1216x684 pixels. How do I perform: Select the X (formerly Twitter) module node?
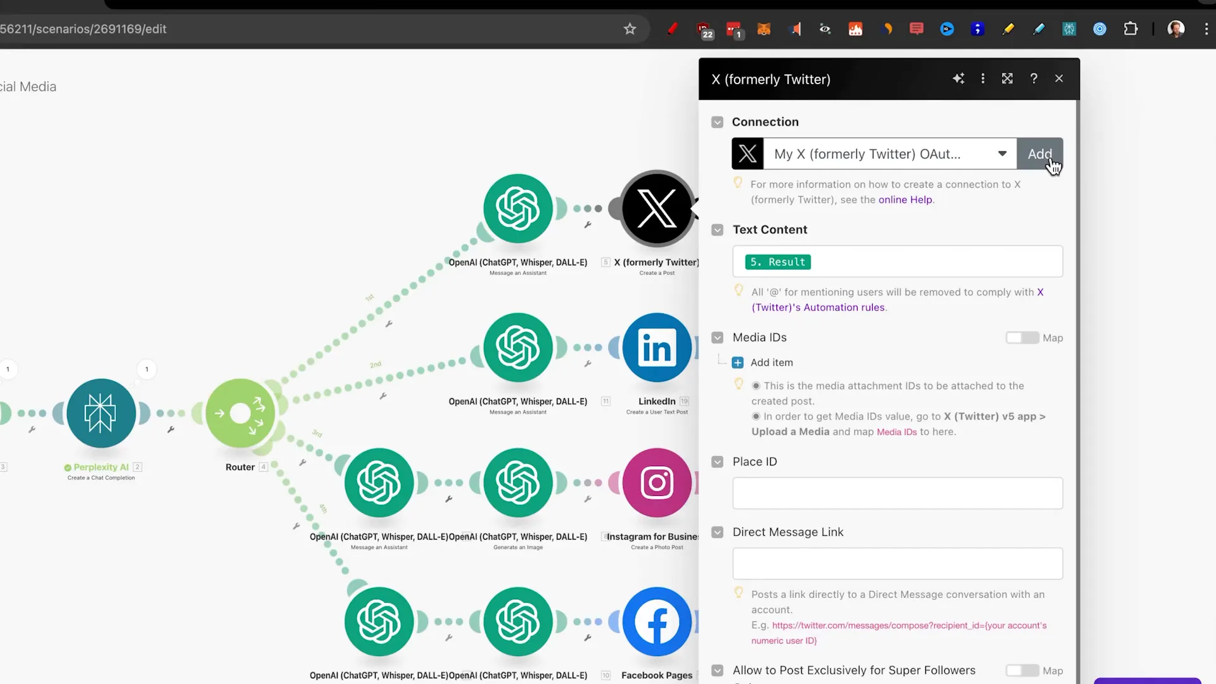point(657,208)
